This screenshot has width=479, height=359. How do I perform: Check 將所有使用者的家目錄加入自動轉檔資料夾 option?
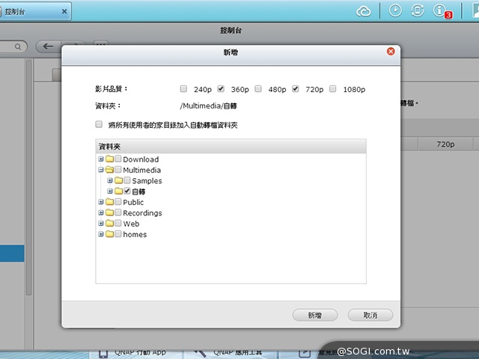(99, 124)
